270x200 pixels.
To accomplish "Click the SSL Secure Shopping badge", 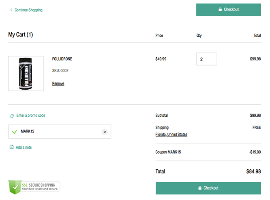I will pos(34,187).
